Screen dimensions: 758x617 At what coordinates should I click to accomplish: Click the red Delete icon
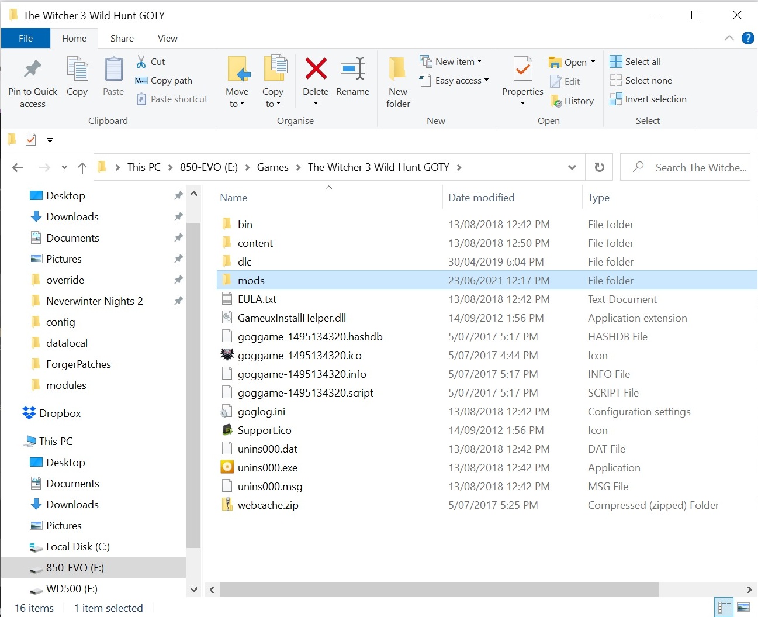click(x=316, y=69)
